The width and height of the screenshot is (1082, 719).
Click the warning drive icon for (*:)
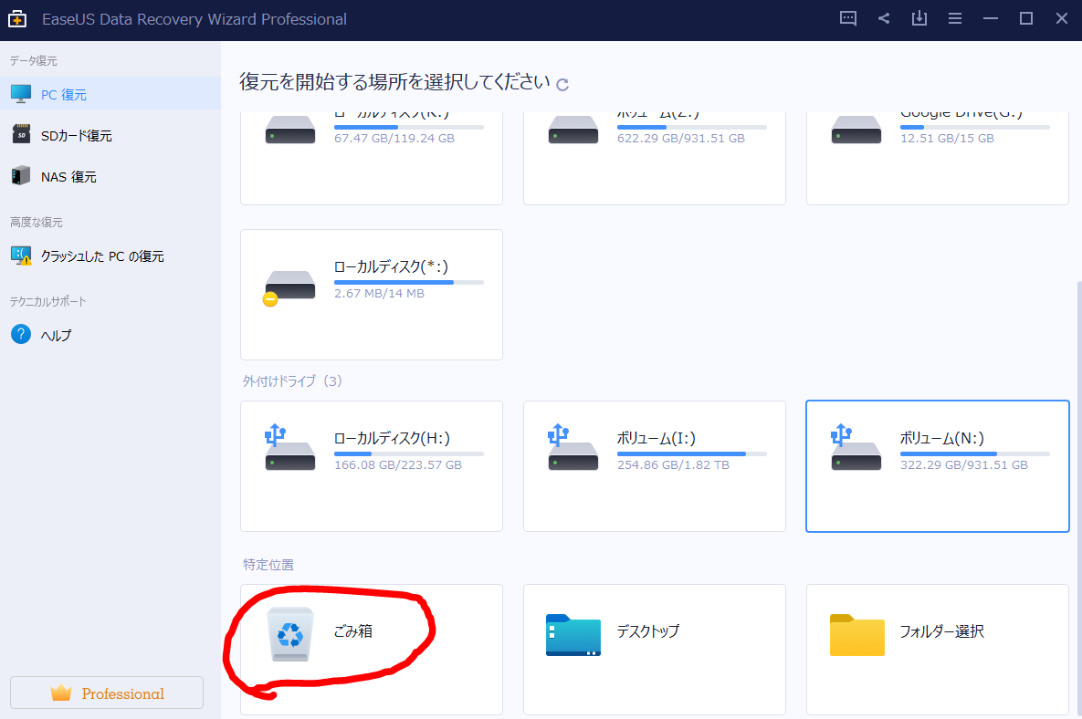point(289,287)
